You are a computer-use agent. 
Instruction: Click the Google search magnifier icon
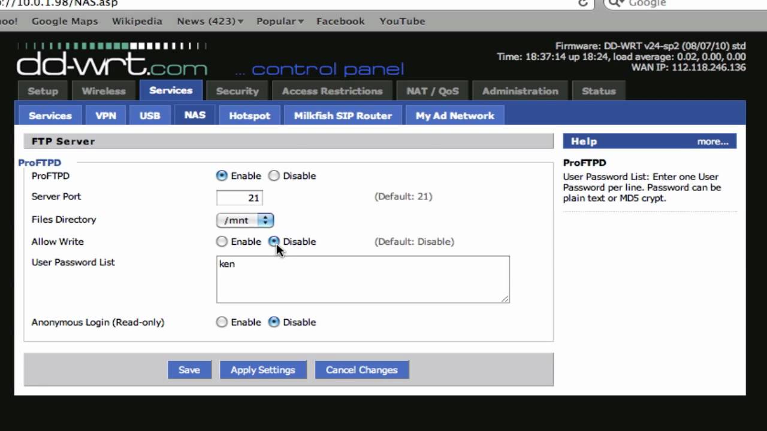[x=617, y=3]
